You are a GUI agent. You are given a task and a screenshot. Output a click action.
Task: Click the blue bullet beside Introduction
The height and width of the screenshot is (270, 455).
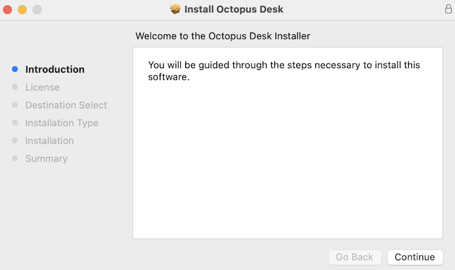point(15,69)
